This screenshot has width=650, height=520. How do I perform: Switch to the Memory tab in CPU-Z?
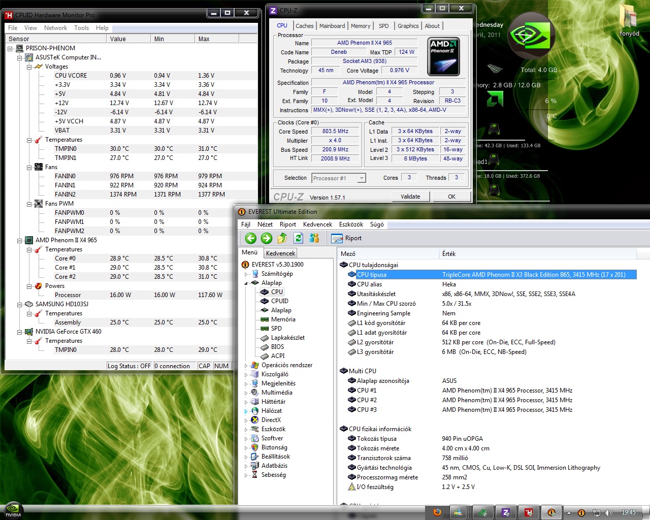(360, 26)
